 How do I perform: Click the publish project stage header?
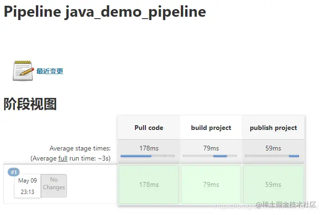273,128
